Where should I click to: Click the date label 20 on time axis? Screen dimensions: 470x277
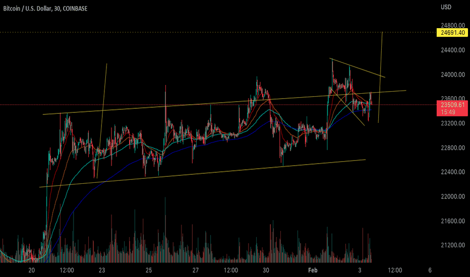click(x=31, y=270)
